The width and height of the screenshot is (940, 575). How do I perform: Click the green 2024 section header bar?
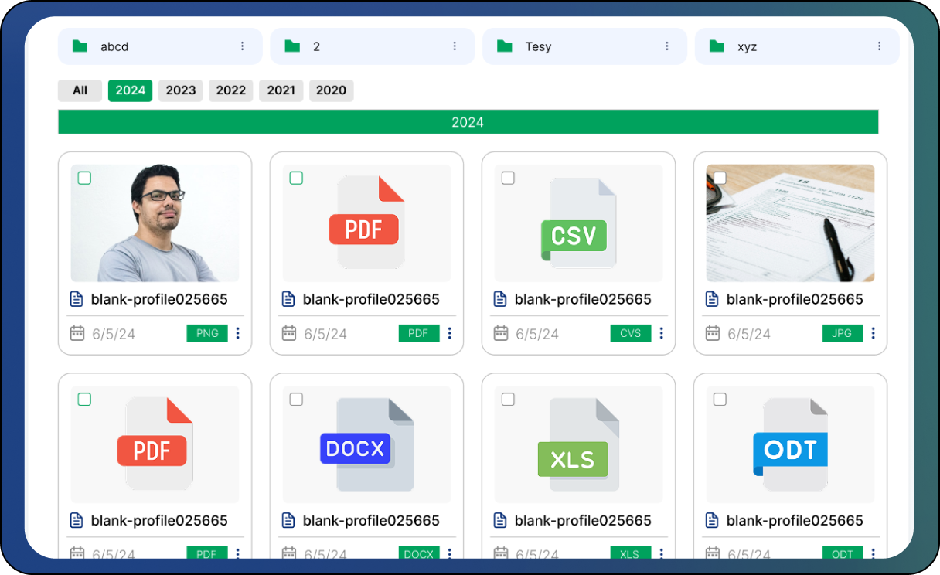click(468, 122)
